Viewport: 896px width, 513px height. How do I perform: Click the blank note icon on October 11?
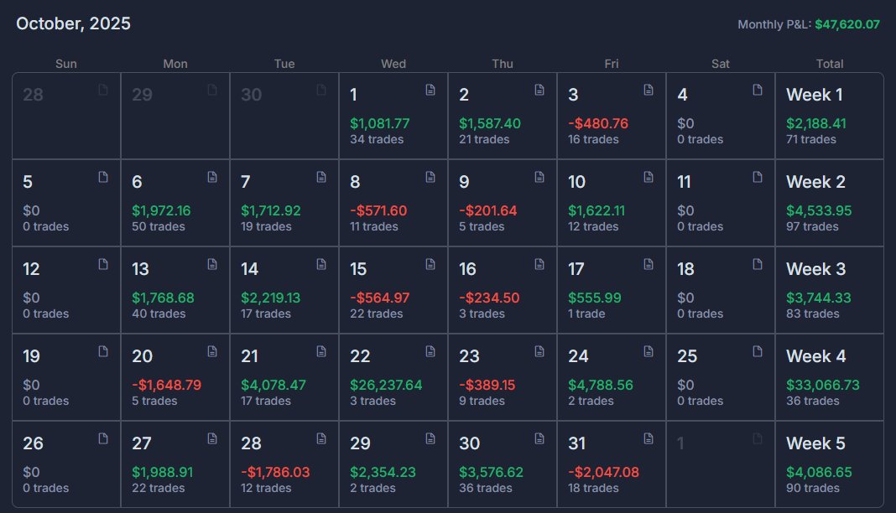tap(758, 177)
